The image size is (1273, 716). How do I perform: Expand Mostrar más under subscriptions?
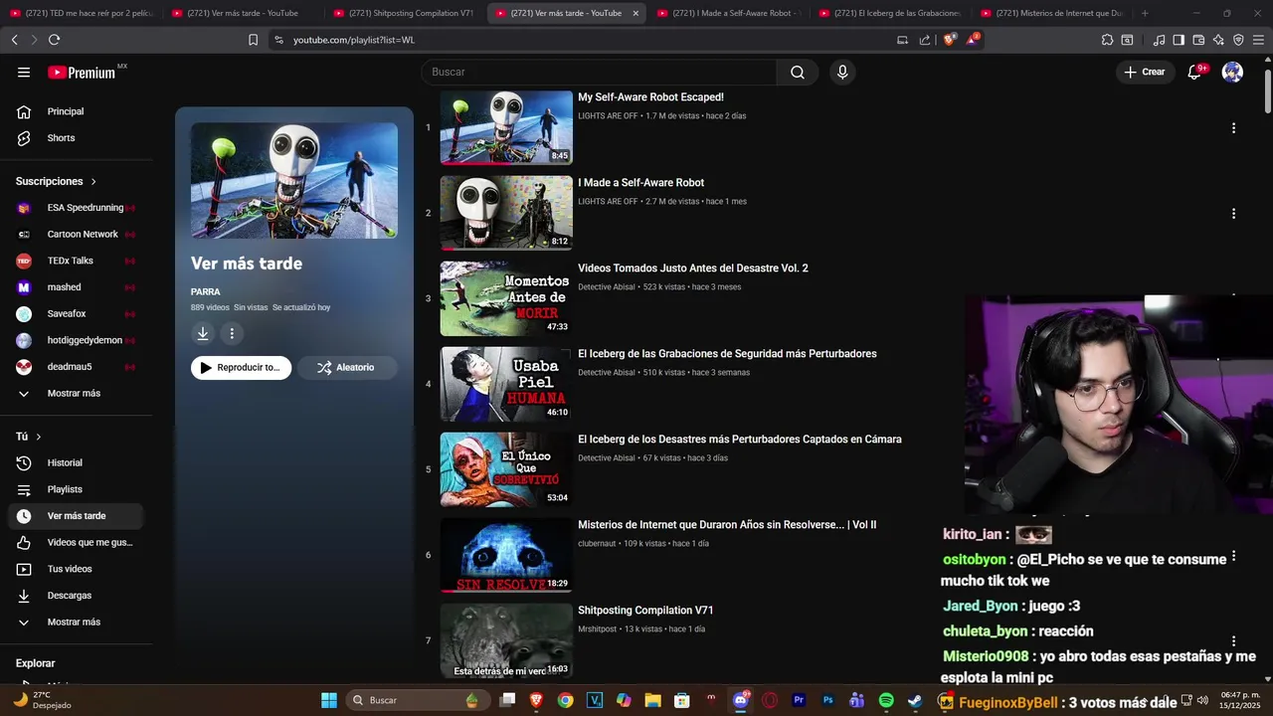coord(75,394)
